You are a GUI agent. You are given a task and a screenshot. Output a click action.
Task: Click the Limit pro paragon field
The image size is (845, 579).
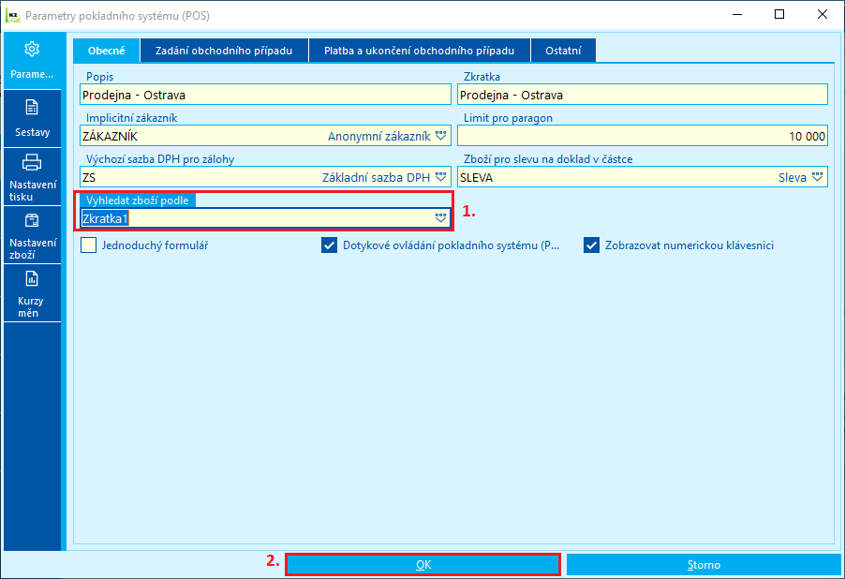click(643, 136)
